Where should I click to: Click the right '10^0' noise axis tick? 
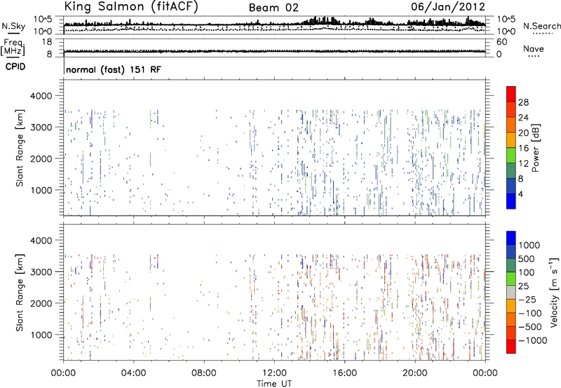click(506, 32)
